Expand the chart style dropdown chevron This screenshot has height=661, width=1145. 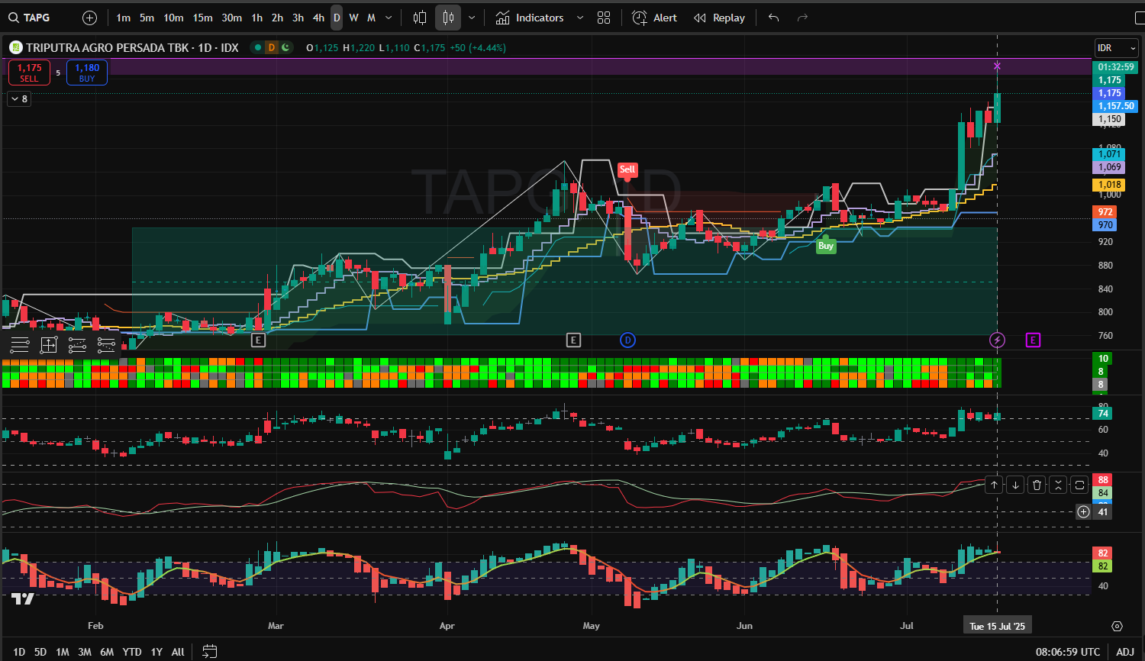click(x=472, y=18)
